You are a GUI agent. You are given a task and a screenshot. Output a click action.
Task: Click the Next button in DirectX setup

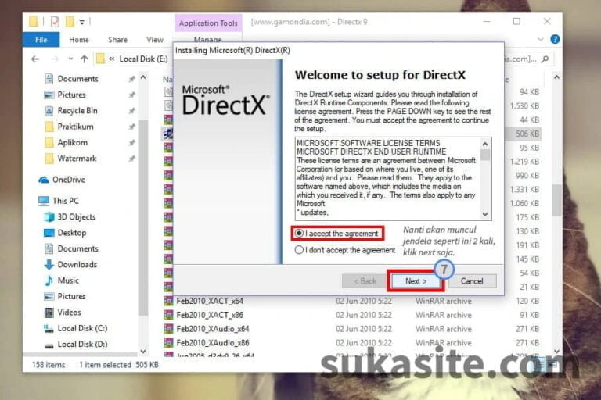416,281
